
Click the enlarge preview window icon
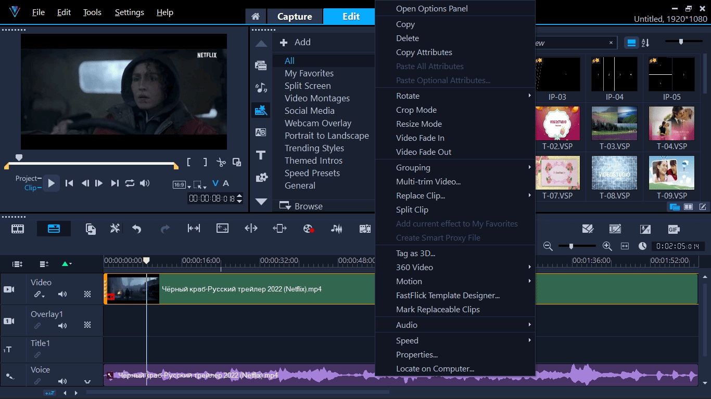[237, 162]
